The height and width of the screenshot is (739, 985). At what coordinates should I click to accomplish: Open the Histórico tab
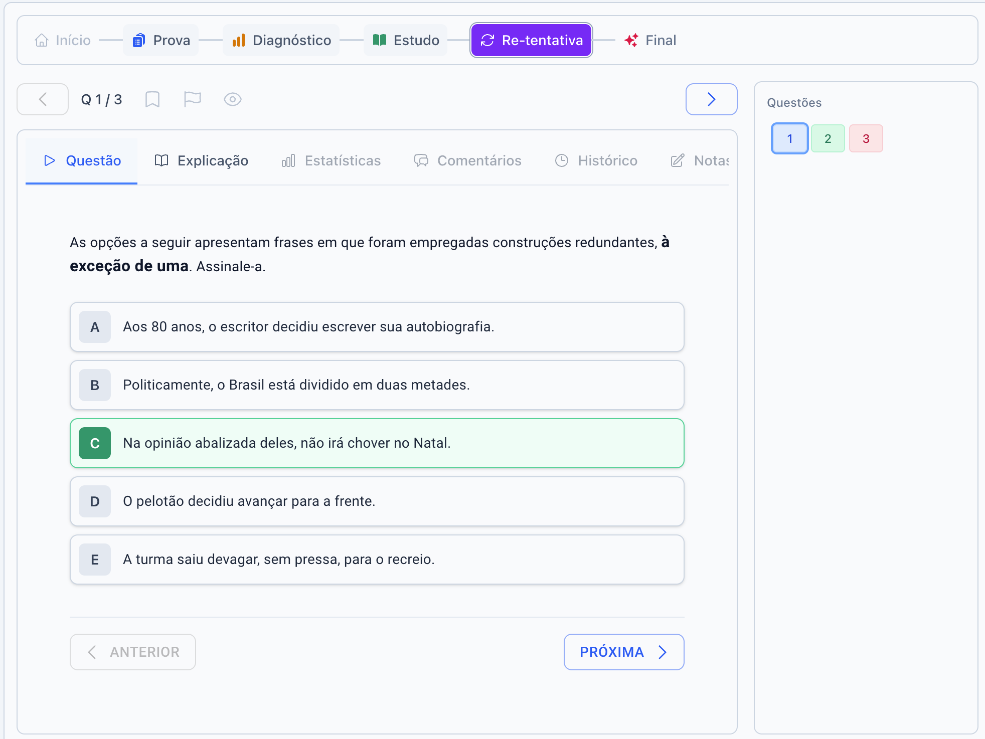[x=596, y=160]
